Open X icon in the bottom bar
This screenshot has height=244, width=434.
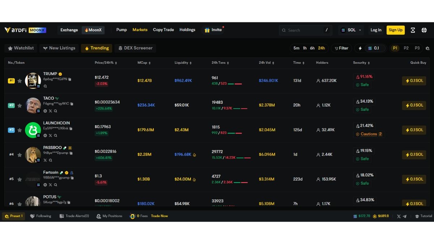tap(399, 216)
